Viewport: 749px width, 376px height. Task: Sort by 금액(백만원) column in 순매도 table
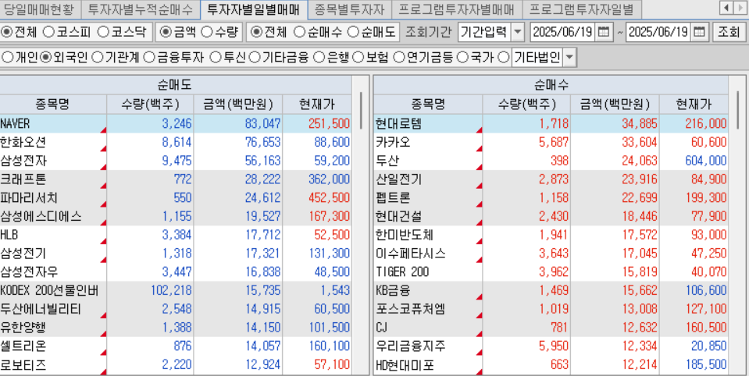coord(238,104)
